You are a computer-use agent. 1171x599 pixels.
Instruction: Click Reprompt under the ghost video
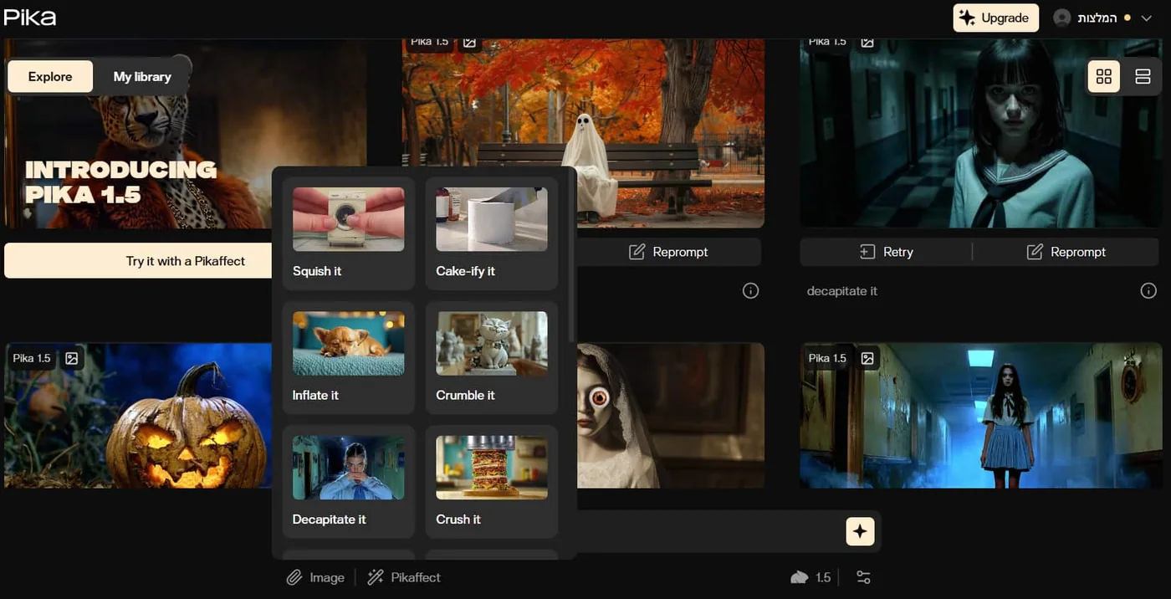[668, 252]
